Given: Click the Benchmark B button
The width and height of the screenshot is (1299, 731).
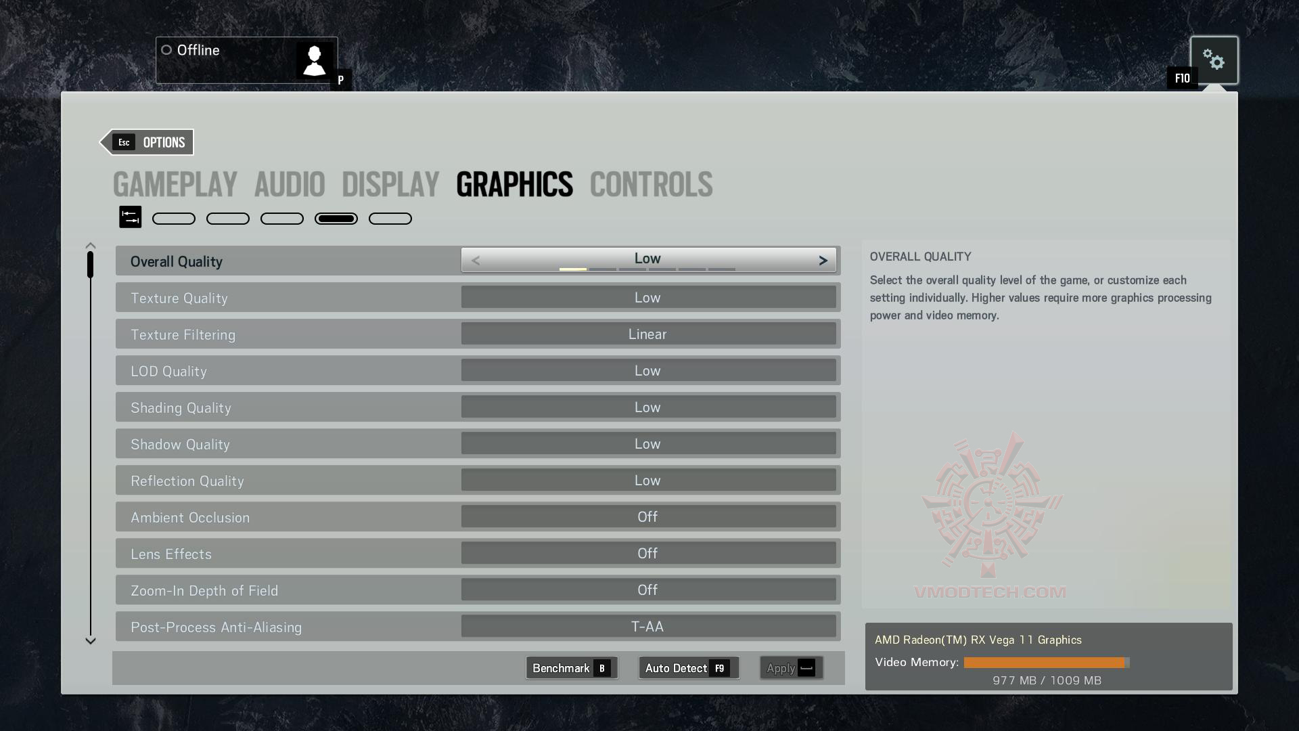Looking at the screenshot, I should coord(570,667).
